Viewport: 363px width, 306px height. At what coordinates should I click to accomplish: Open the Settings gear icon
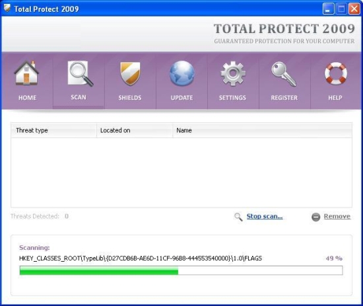pyautogui.click(x=233, y=73)
